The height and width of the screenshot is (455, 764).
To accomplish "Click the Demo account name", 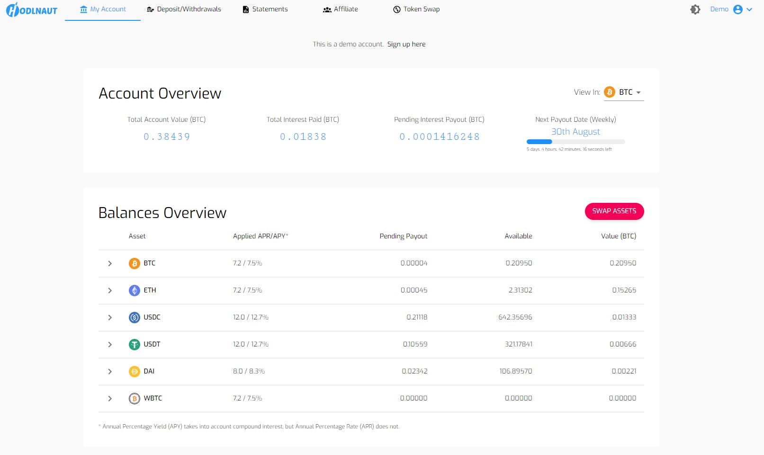I will point(719,9).
